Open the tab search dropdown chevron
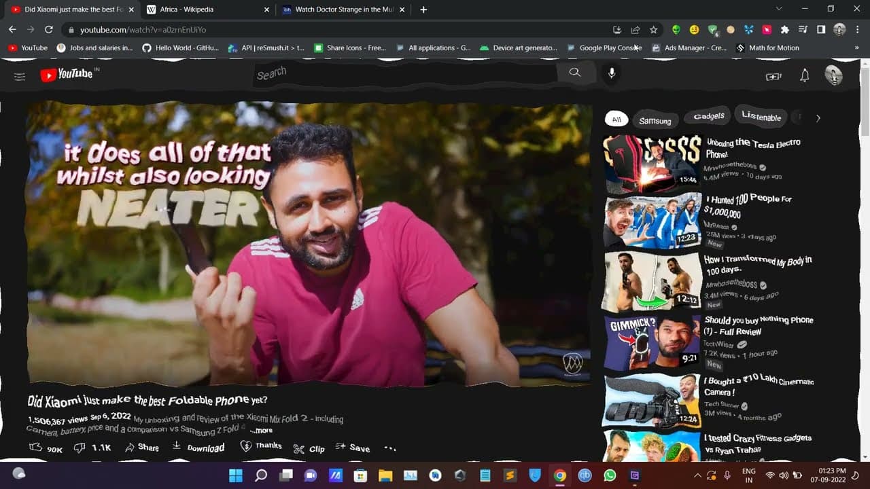 (x=779, y=9)
